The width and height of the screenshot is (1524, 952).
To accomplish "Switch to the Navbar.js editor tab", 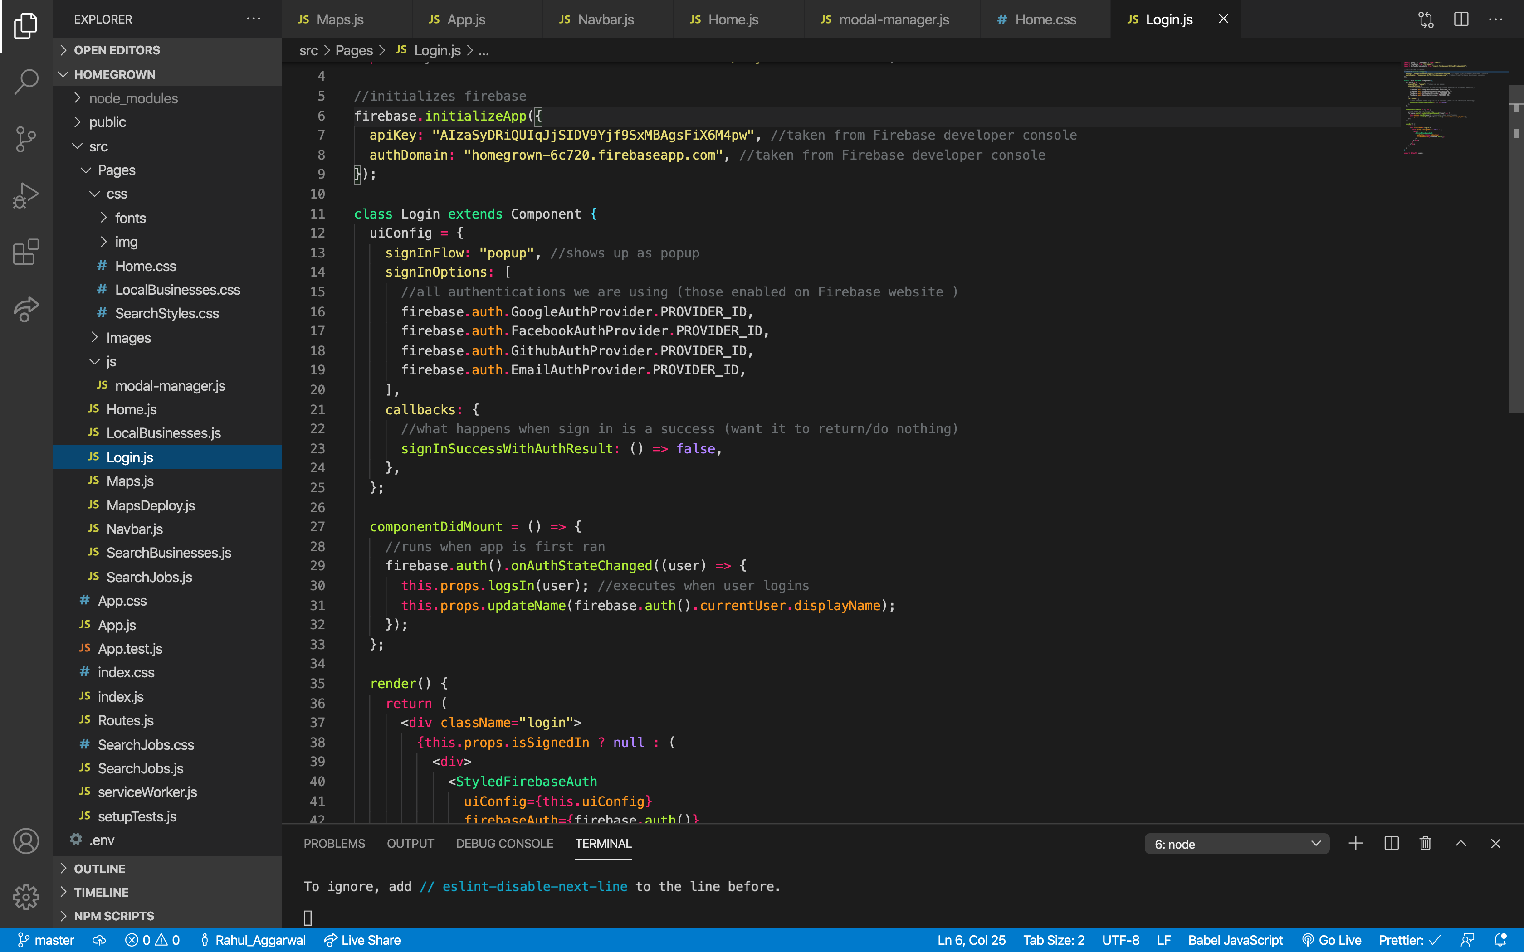I will pyautogui.click(x=605, y=19).
